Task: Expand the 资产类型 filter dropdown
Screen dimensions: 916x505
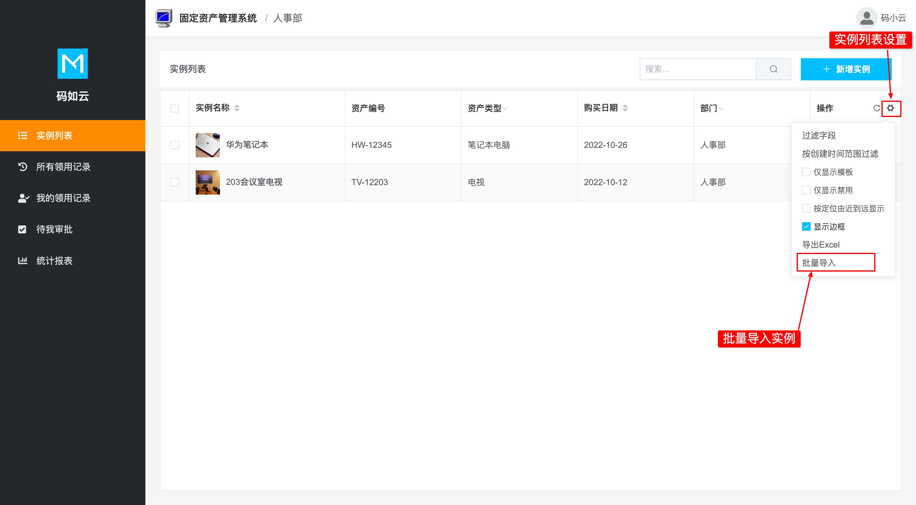Action: [x=505, y=109]
